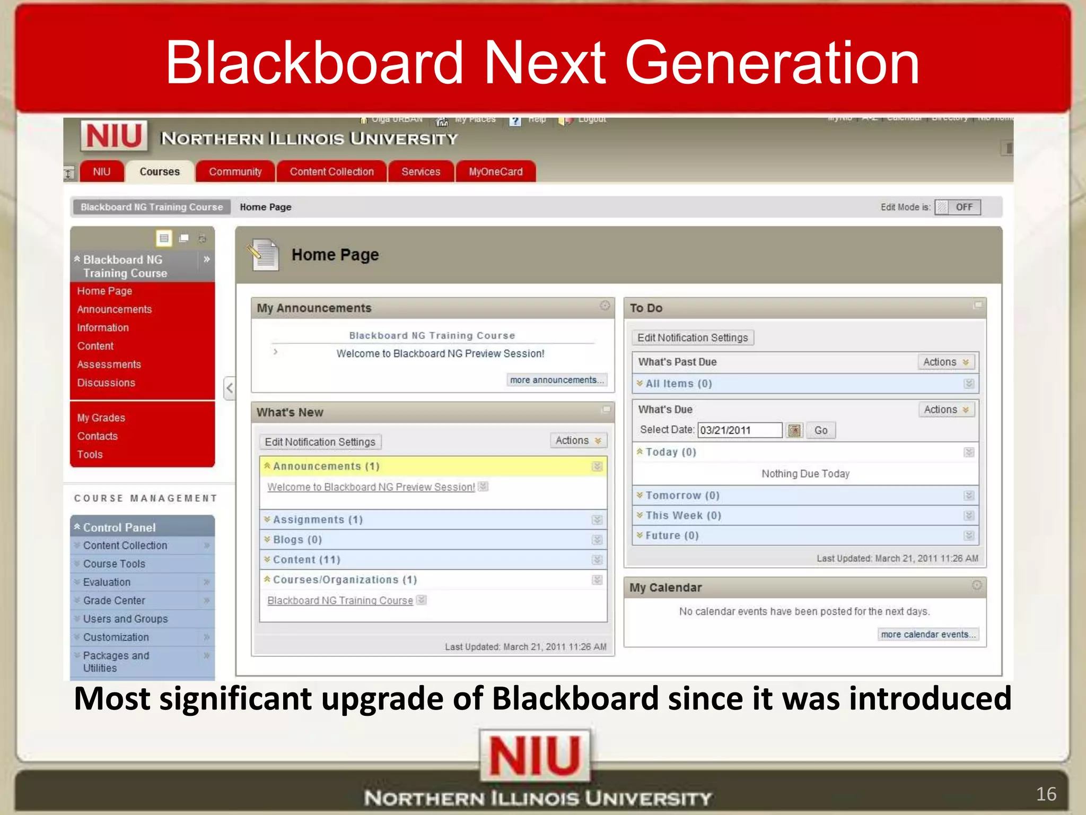Screen dimensions: 1086x815
Task: Open My Calendar module settings icon
Action: (x=977, y=585)
